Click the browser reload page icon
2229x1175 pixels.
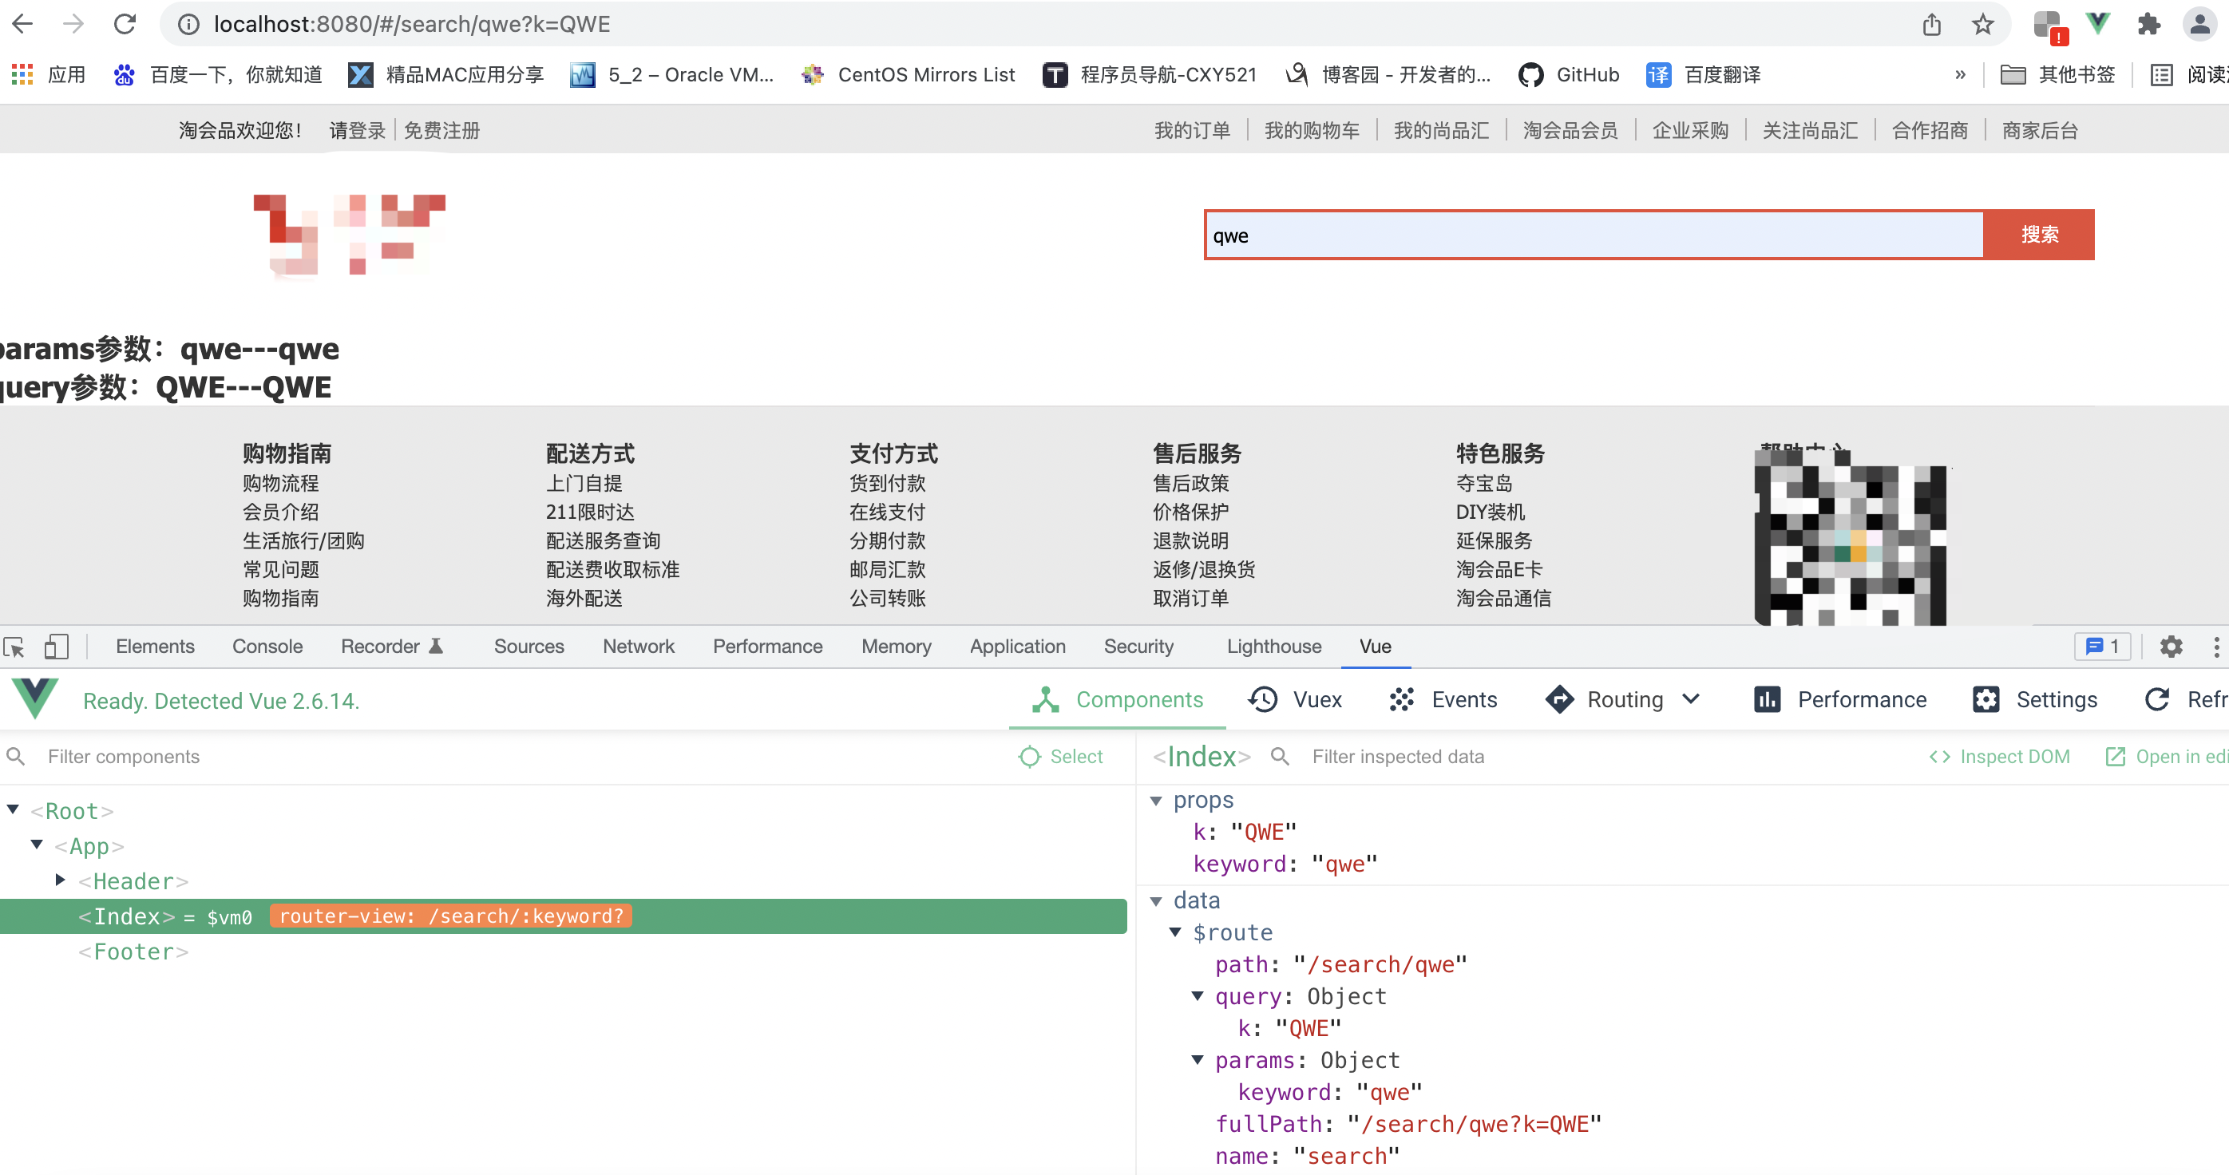pos(125,24)
